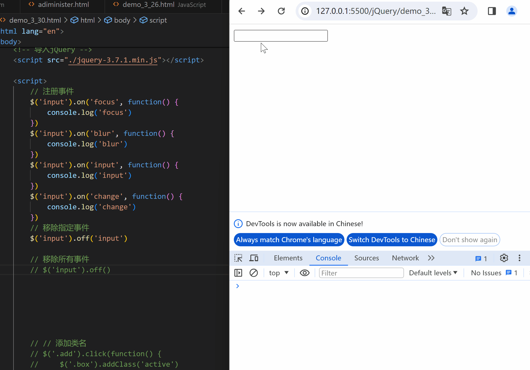Viewport: 530px width, 370px height.
Task: Click the browser forward arrow
Action: pos(261,11)
